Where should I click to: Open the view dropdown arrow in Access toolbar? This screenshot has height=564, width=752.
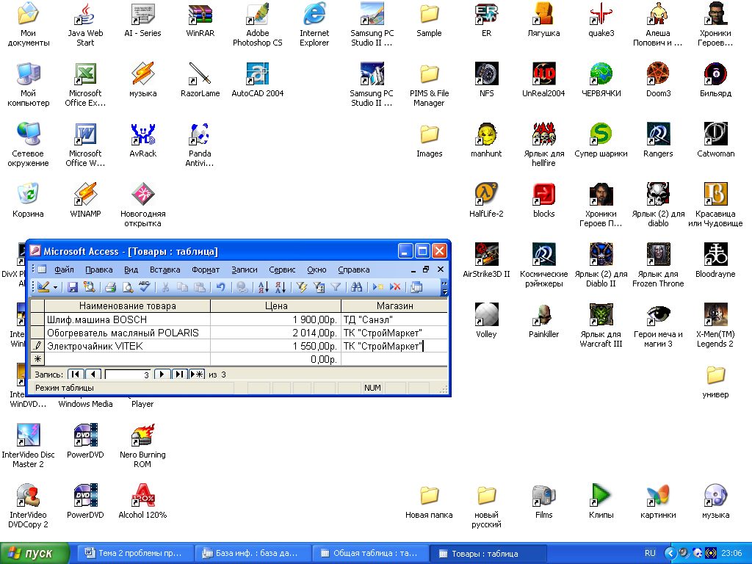pos(56,287)
